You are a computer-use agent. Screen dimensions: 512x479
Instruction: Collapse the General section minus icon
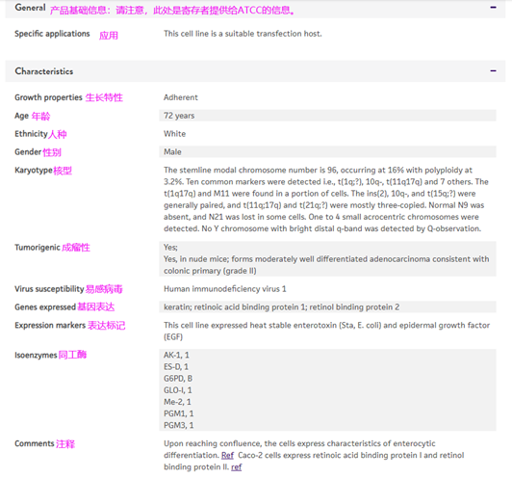493,7
